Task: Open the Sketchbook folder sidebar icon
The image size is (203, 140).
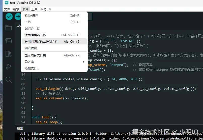Action: (x=9, y=28)
